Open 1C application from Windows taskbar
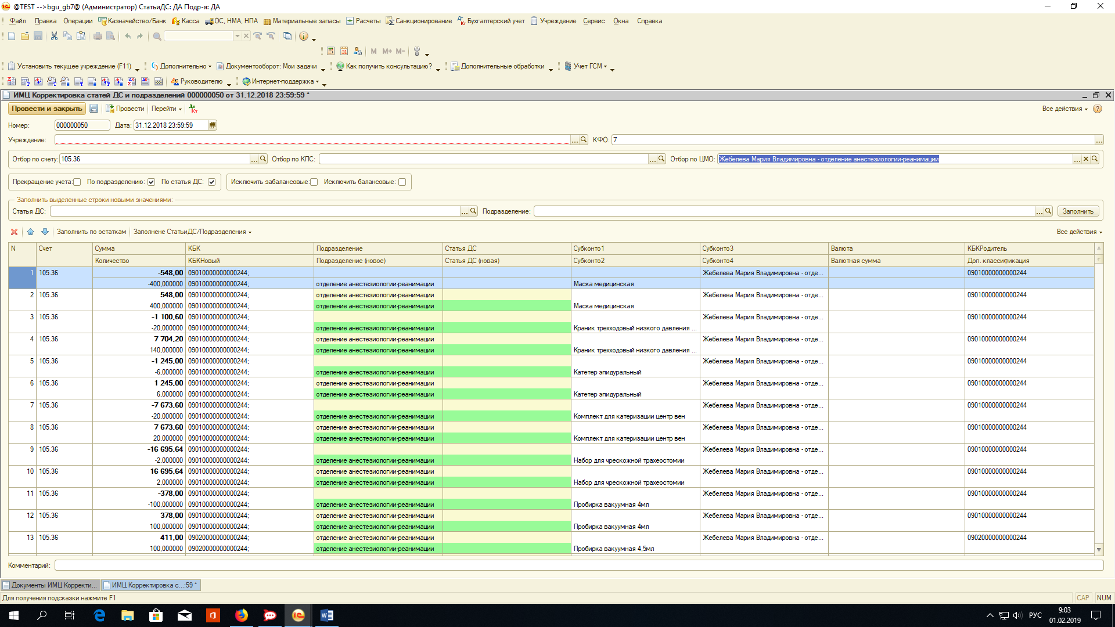The image size is (1115, 627). [x=298, y=615]
